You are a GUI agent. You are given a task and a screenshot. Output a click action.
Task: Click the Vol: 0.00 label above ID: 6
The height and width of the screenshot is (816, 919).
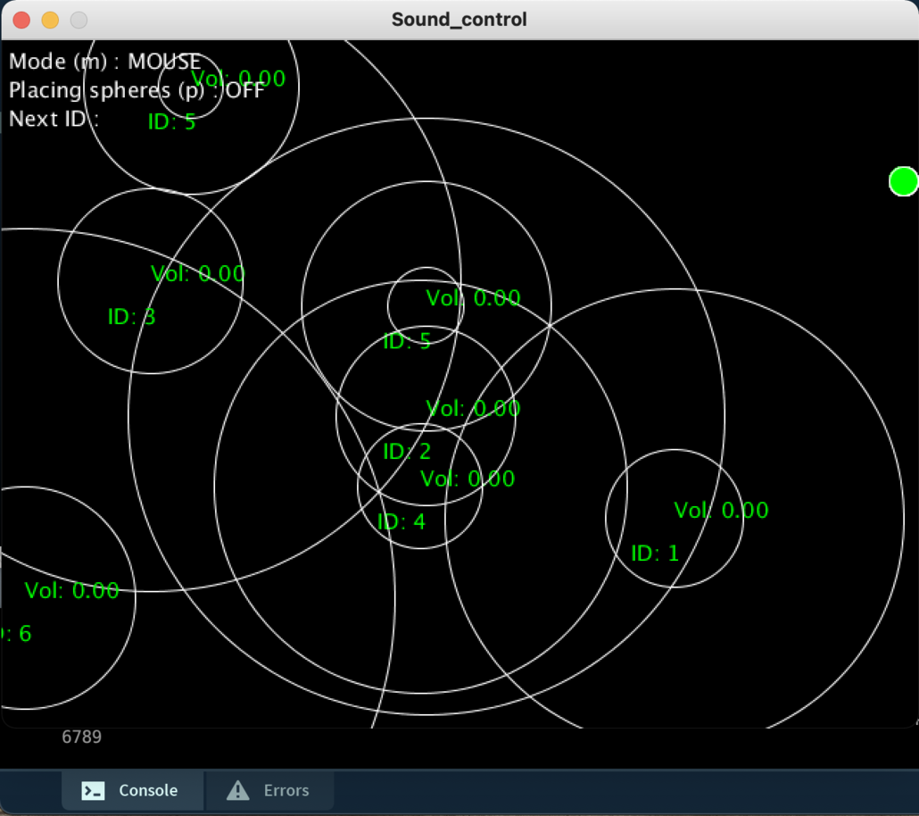(x=71, y=590)
